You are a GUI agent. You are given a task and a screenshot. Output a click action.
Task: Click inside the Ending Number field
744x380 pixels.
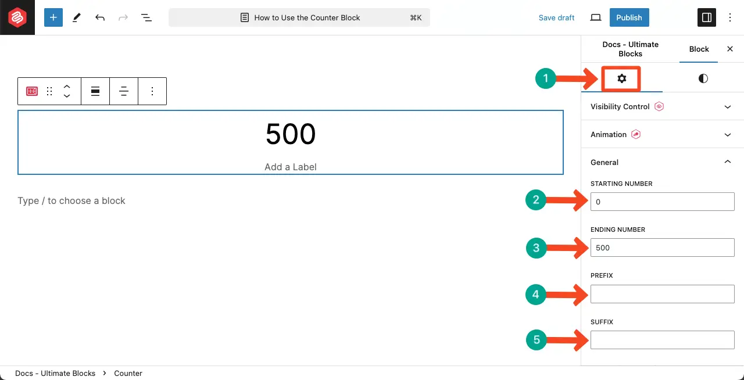(x=662, y=248)
